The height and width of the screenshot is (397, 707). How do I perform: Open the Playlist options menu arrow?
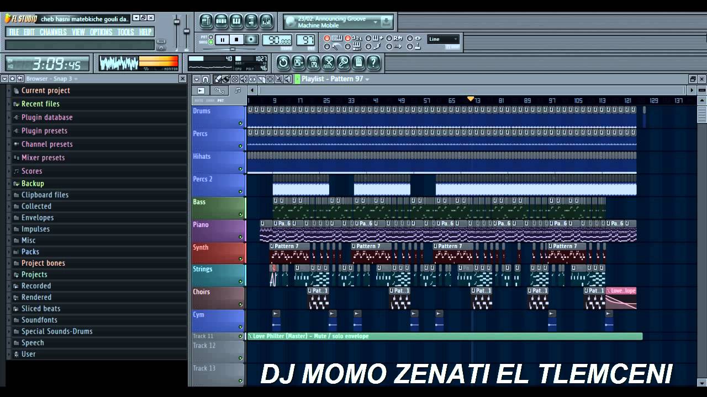click(x=196, y=79)
